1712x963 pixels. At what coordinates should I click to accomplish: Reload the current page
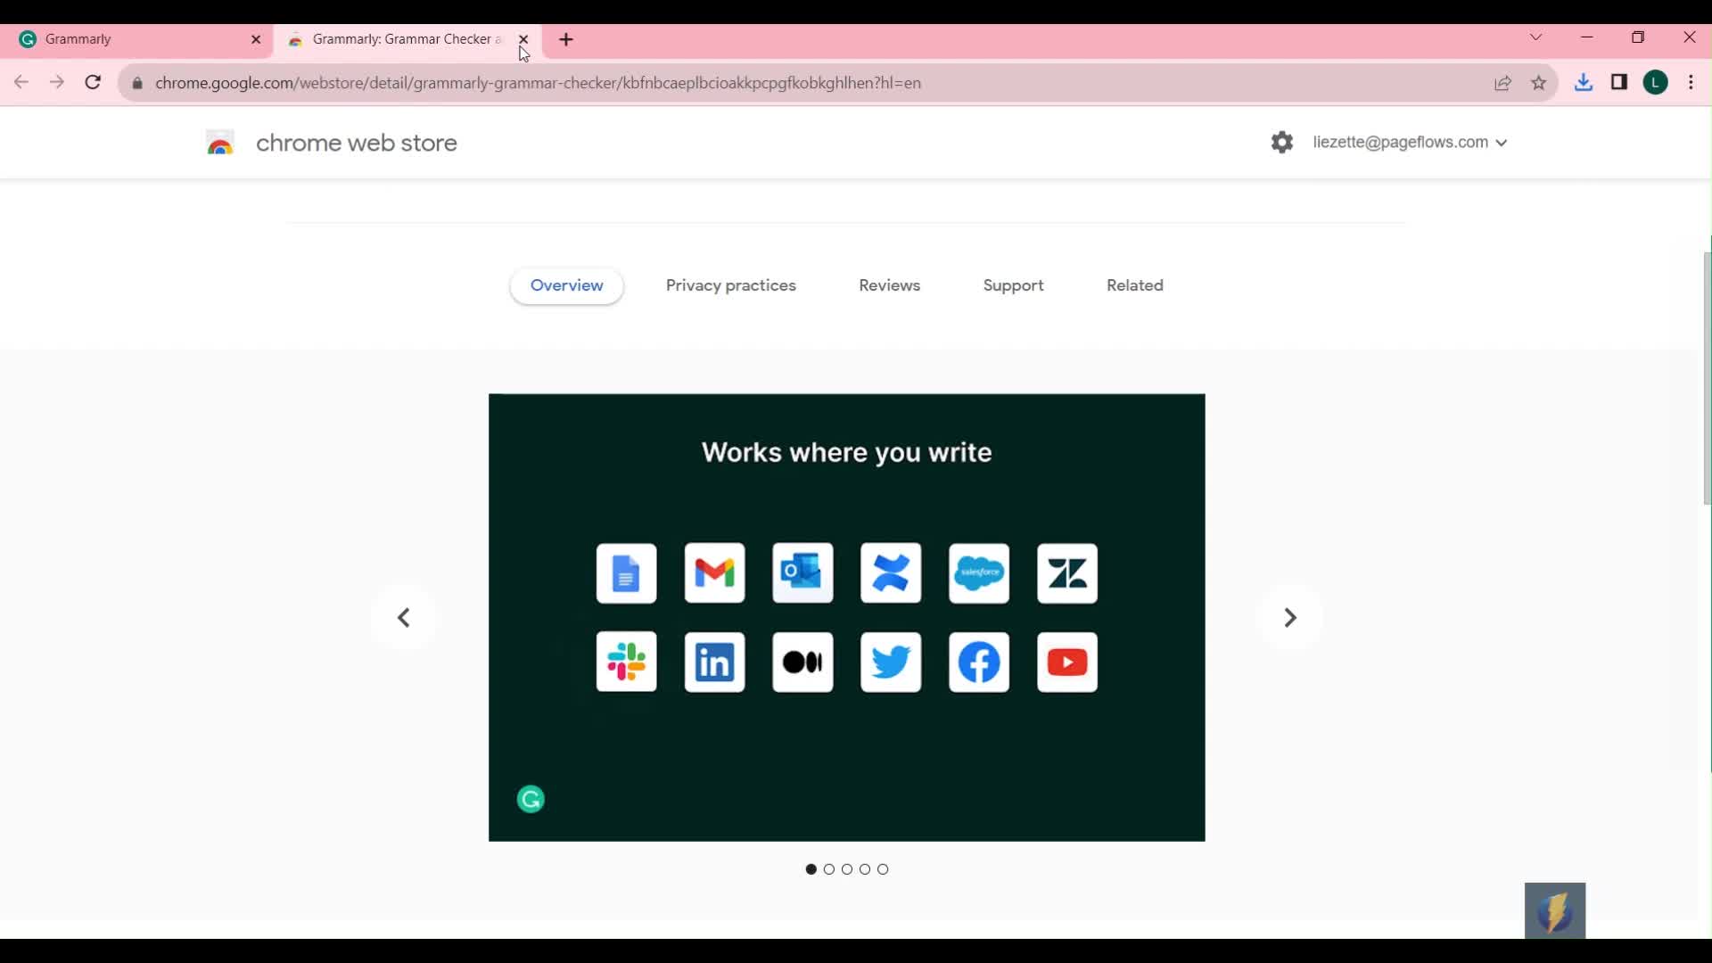point(93,83)
